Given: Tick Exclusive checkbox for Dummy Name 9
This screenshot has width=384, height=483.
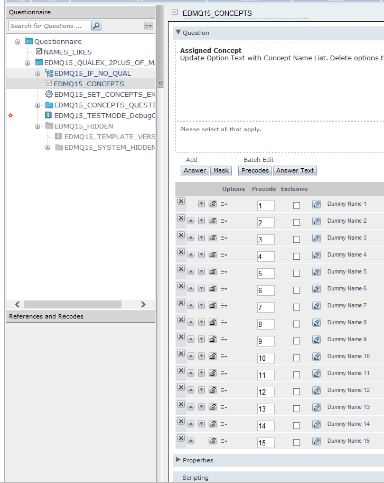Looking at the screenshot, I should coord(296,341).
